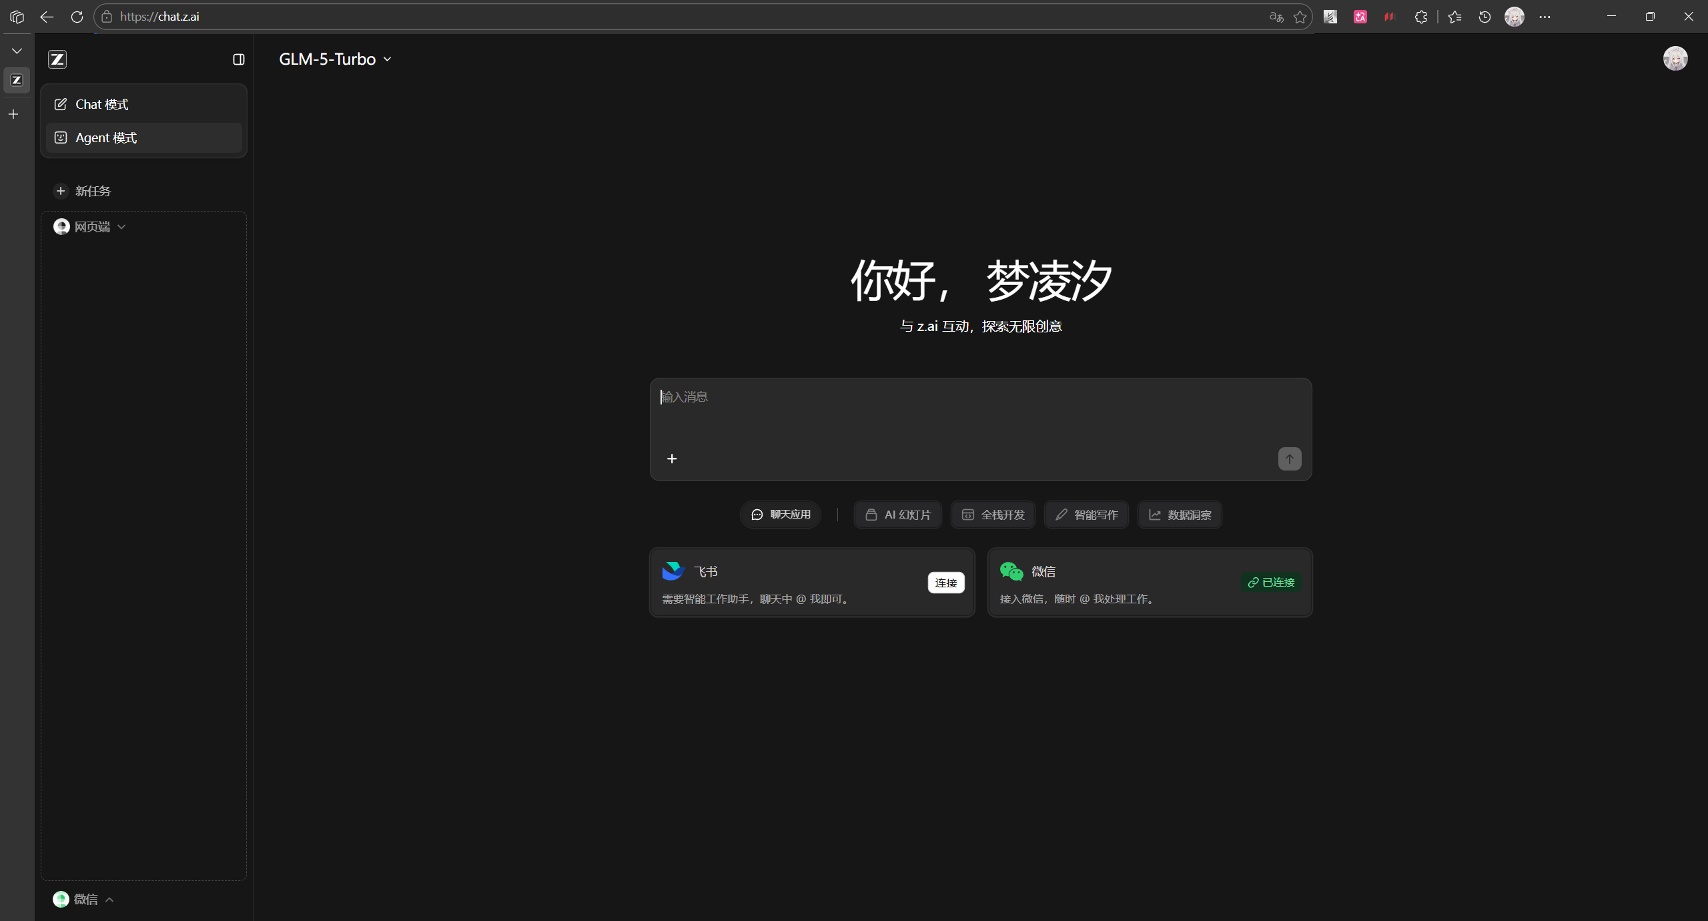Select the 聊天应用 chip
1708x921 pixels.
[x=781, y=515]
